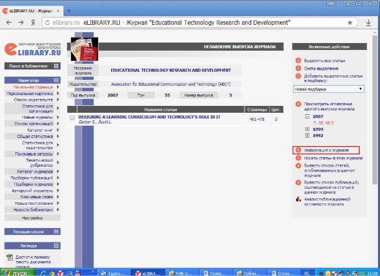Expand the 1999 year tree node
Image resolution: width=380 pixels, height=276 pixels.
pos(307,129)
